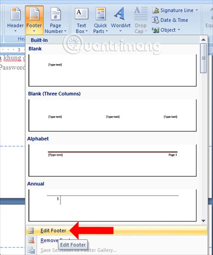Click the Text Box icon
Viewport: 213px width, 255px height.
pos(82,14)
